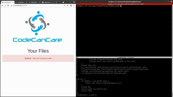Image resolution: width=173 pixels, height=97 pixels.
Task: Click the CodeCanCare hands logo
Action: (37, 23)
